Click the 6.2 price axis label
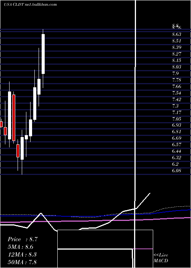This screenshot has height=268, width=191. click(175, 164)
